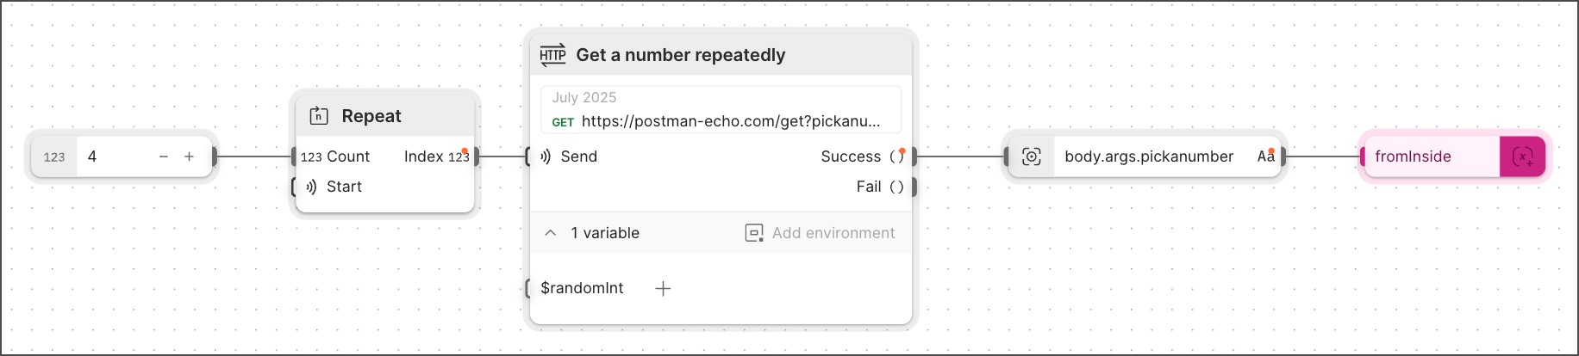Click the Select block target icon
This screenshot has width=1579, height=356.
pyautogui.click(x=1032, y=157)
